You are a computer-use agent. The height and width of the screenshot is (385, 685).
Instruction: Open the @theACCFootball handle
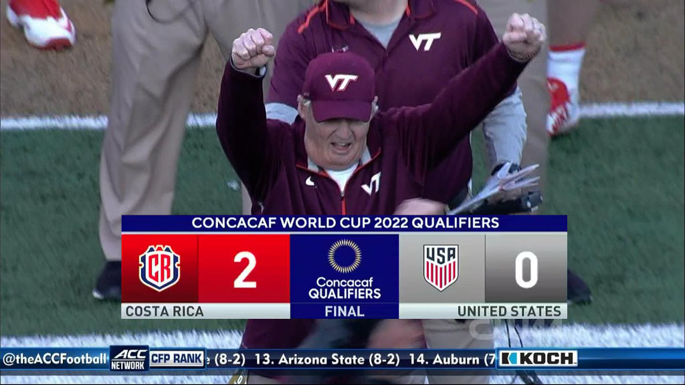55,359
